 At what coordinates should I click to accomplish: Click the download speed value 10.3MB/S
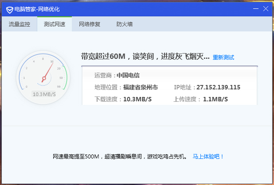tap(137, 99)
